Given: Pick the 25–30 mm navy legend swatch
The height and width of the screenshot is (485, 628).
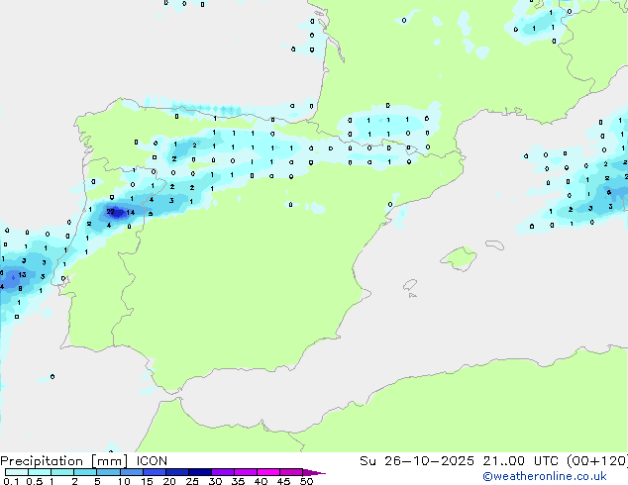Looking at the screenshot, I should pos(200,472).
